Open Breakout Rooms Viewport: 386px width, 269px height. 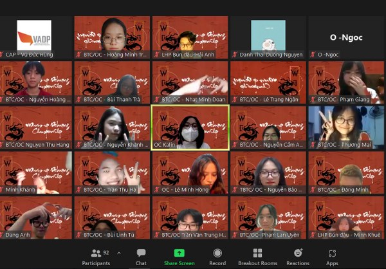(x=257, y=256)
